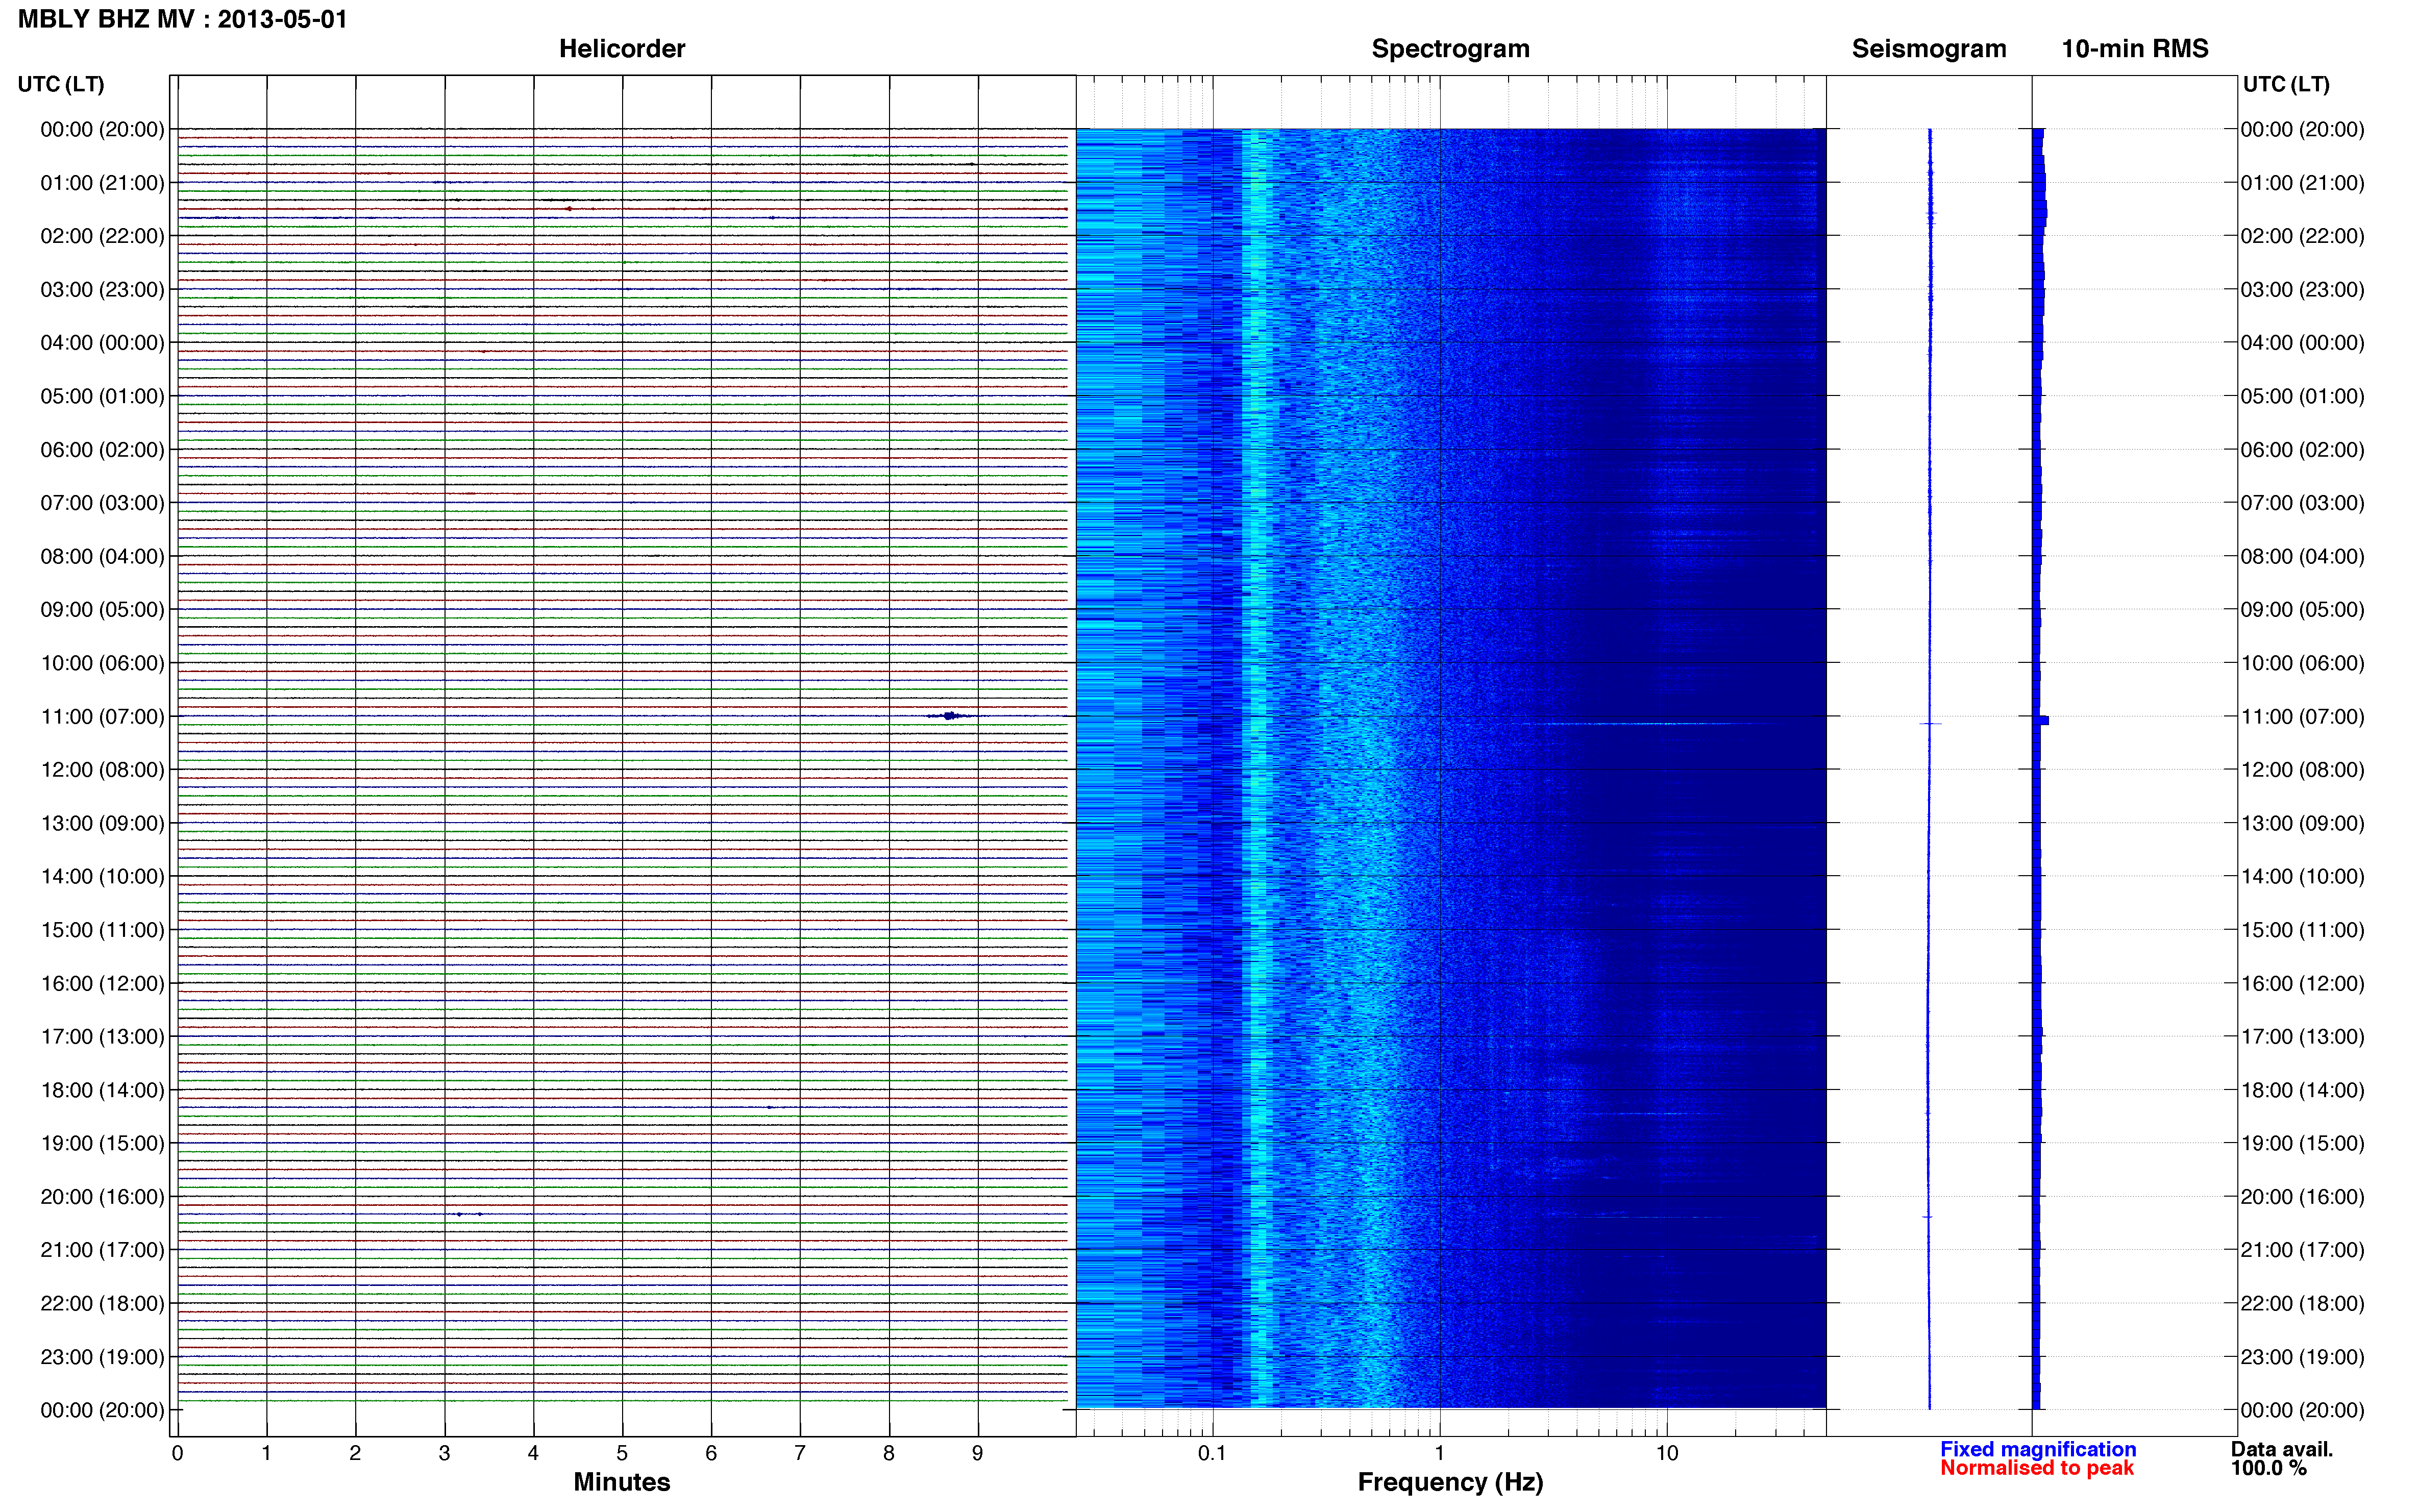The width and height of the screenshot is (2419, 1512).
Task: Click '03:00 (23:00)' on the helicorder time axis
Action: (102, 289)
